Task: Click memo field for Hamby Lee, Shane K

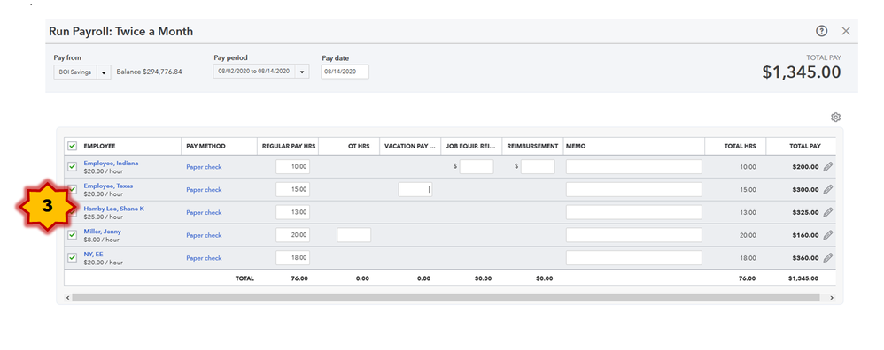Action: 633,212
